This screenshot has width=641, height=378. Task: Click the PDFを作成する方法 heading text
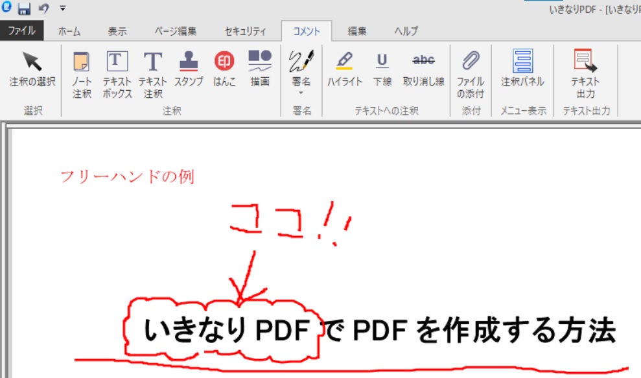pyautogui.click(x=484, y=331)
